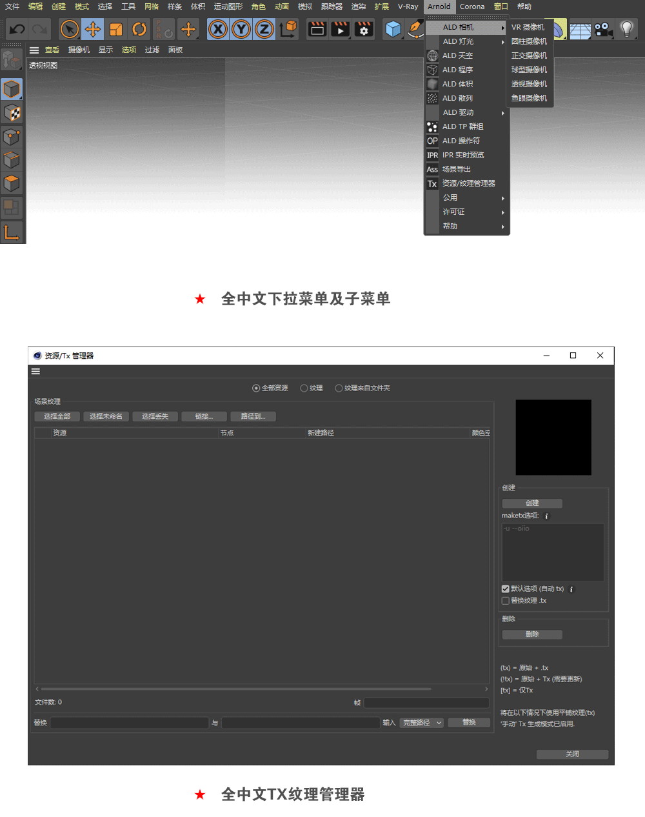Click the 删除 button

pyautogui.click(x=532, y=634)
